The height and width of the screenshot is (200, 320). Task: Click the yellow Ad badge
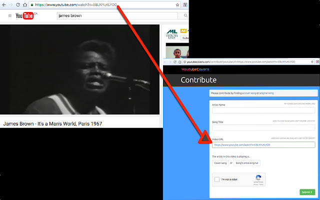tap(183, 31)
